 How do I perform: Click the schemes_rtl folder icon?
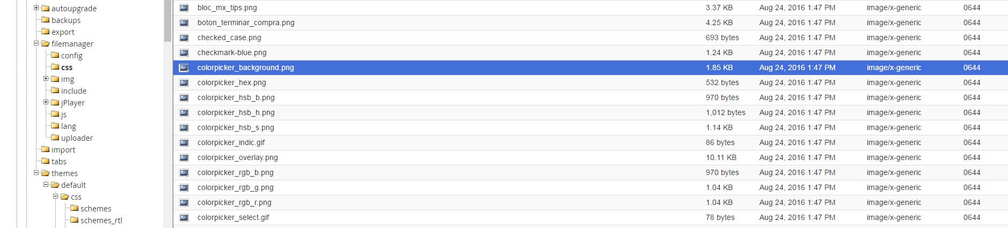click(75, 220)
